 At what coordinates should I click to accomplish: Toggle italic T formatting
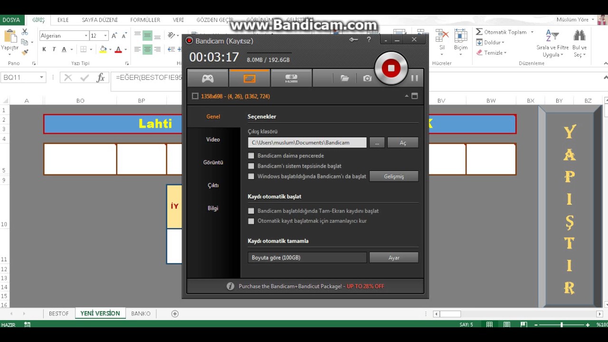tap(54, 49)
